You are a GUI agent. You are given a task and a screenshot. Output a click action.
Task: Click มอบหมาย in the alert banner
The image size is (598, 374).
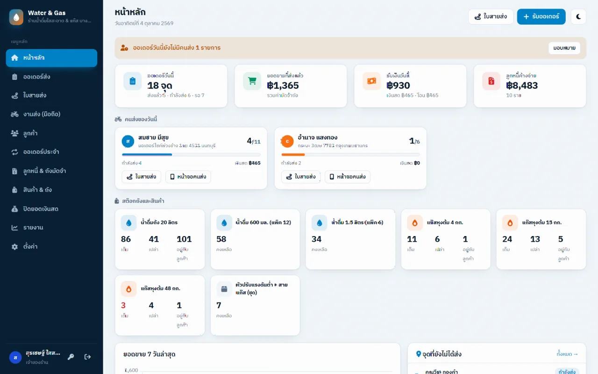[564, 48]
